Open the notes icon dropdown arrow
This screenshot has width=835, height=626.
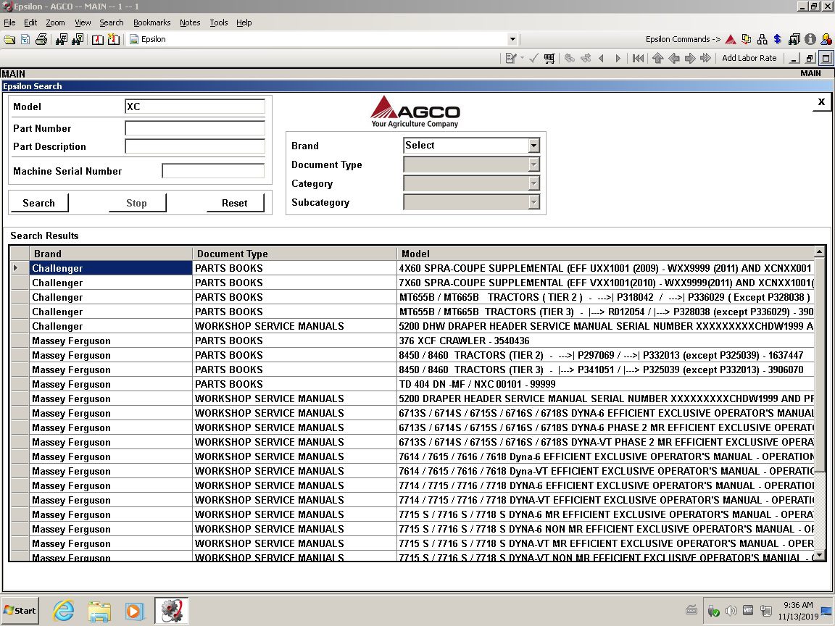click(522, 58)
